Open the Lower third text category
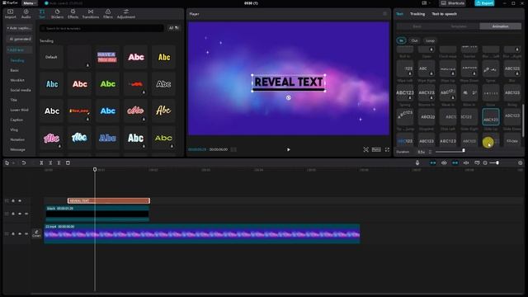 click(x=19, y=110)
